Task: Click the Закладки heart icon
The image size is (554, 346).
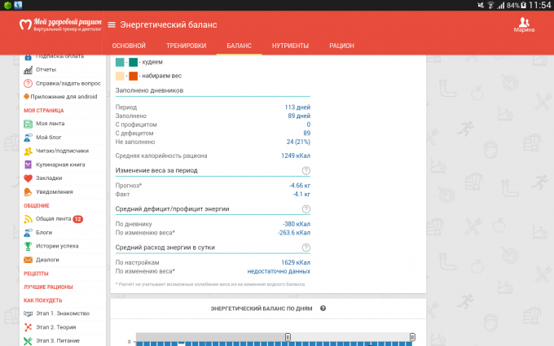Action: point(28,177)
